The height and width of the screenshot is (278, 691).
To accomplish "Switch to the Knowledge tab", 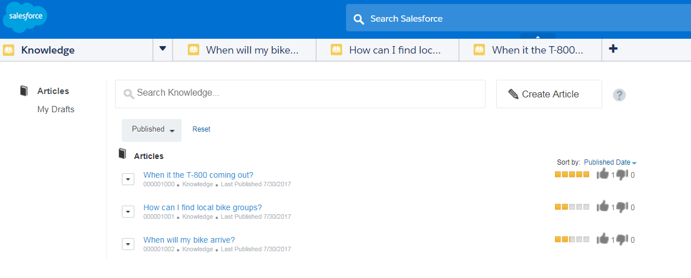I will click(x=77, y=50).
